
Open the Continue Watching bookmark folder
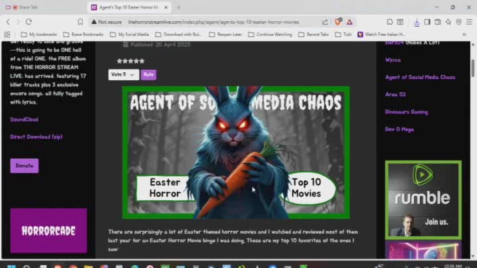(x=270, y=34)
